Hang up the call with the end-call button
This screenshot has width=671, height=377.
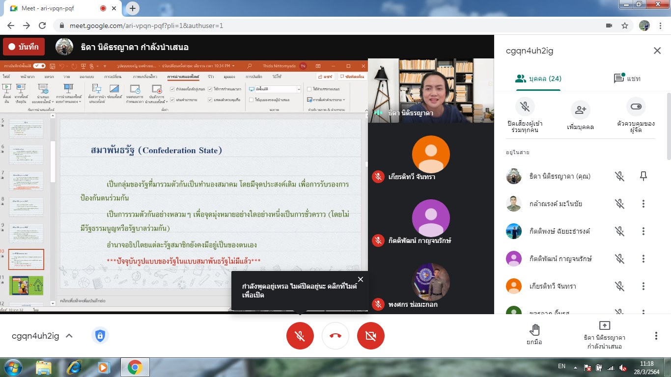point(335,336)
